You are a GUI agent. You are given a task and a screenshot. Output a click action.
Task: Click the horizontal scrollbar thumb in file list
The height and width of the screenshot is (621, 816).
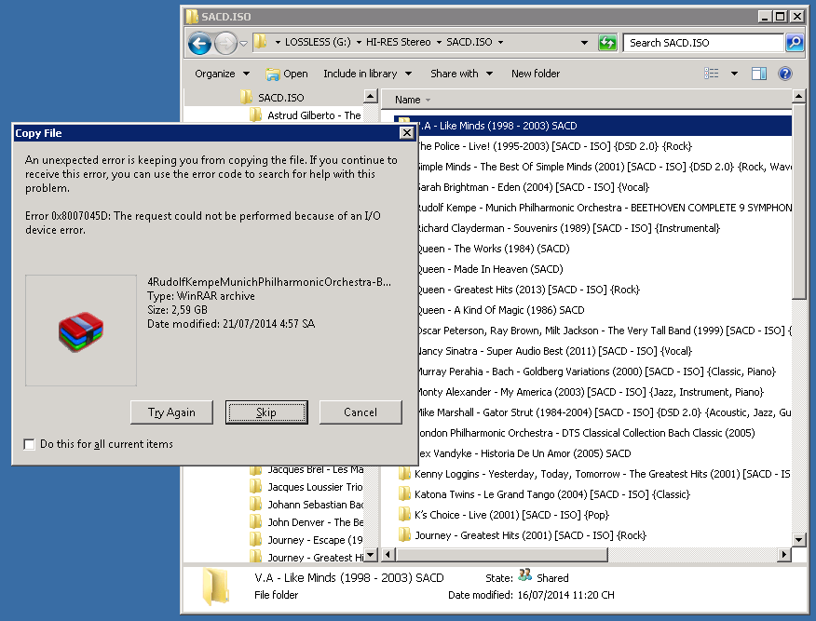coord(502,555)
